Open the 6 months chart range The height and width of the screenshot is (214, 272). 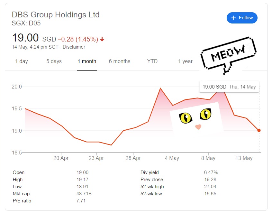(x=120, y=61)
